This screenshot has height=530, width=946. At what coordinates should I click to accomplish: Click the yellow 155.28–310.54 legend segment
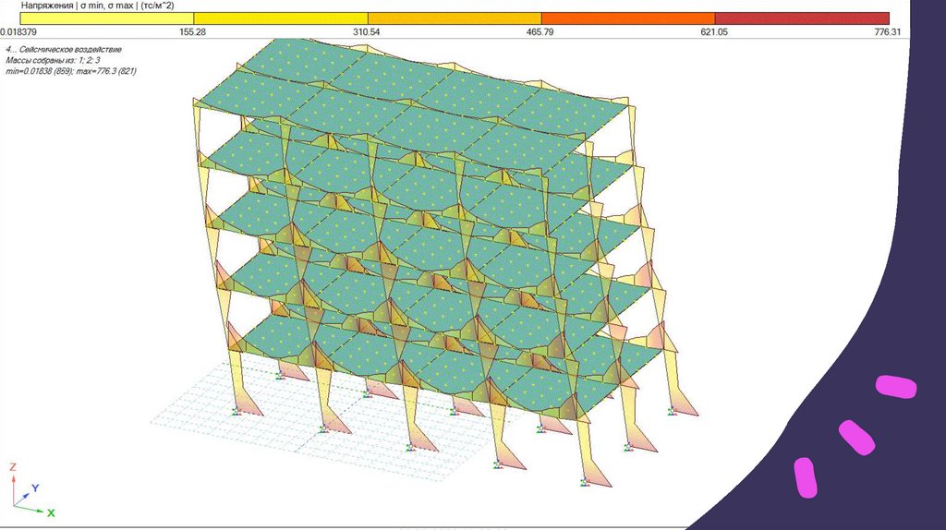pos(281,18)
